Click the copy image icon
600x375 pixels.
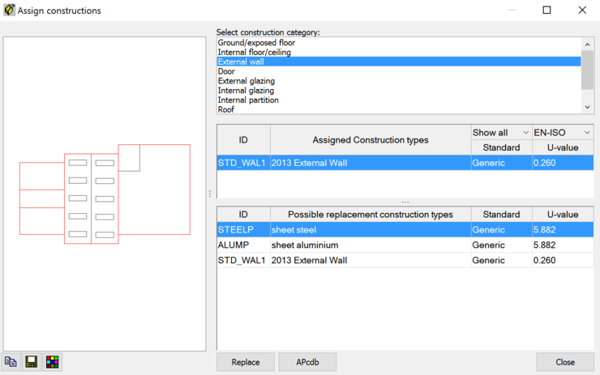click(11, 362)
